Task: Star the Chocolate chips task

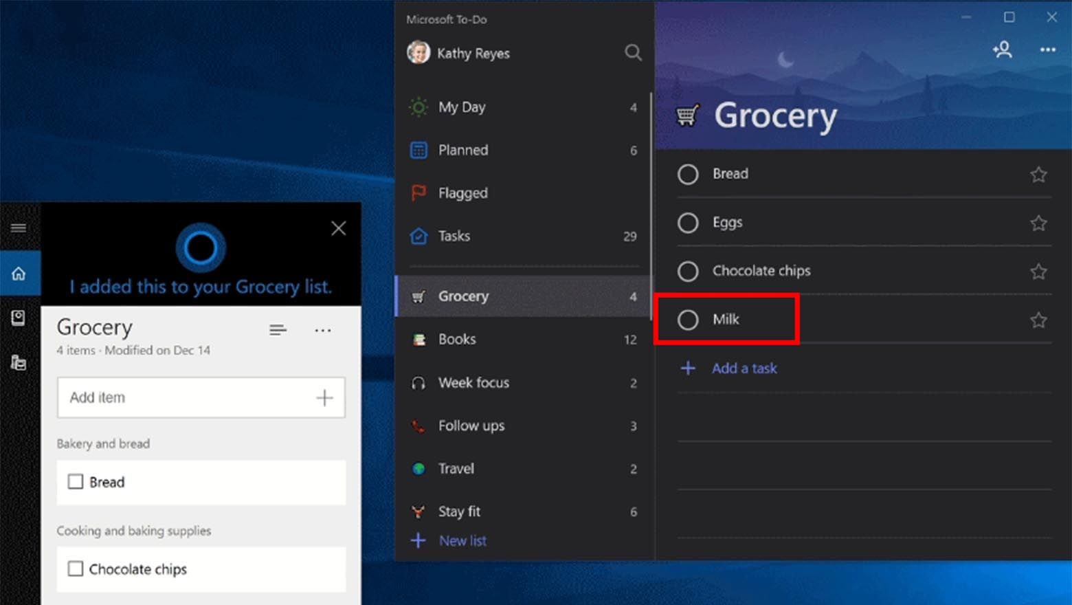Action: tap(1038, 272)
